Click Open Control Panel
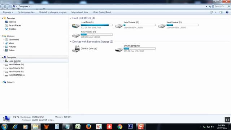 click(x=102, y=12)
